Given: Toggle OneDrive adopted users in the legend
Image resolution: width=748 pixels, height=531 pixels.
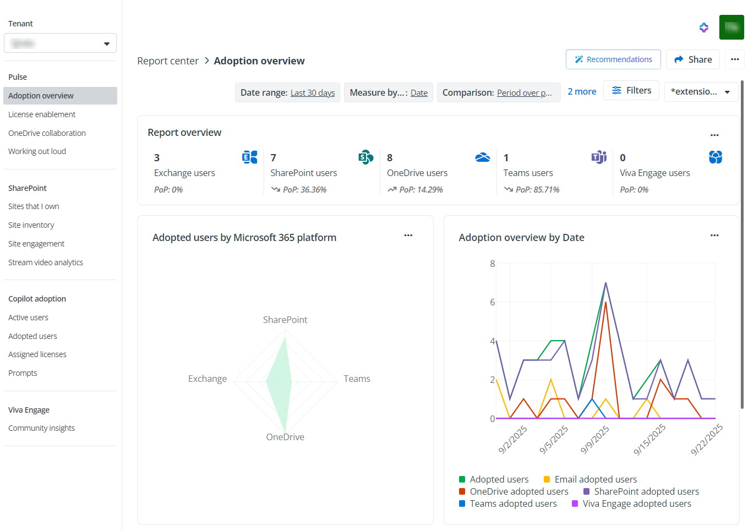Looking at the screenshot, I should 513,491.
